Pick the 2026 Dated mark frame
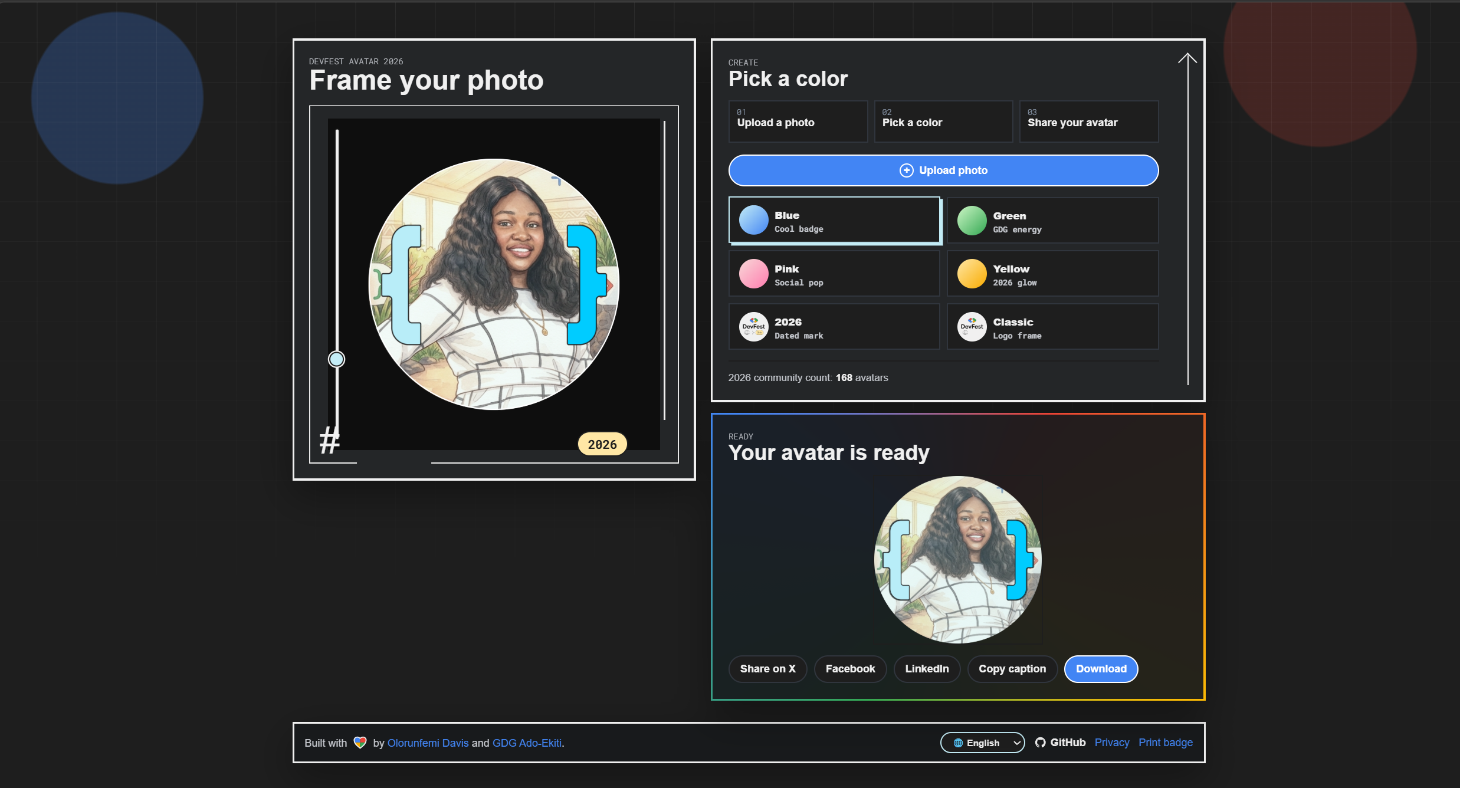 tap(834, 327)
